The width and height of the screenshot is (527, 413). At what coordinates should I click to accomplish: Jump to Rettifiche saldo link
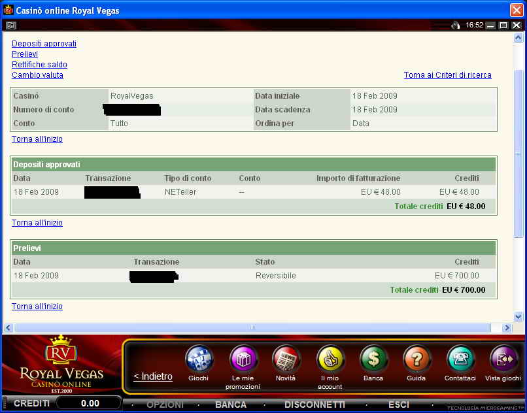point(39,65)
